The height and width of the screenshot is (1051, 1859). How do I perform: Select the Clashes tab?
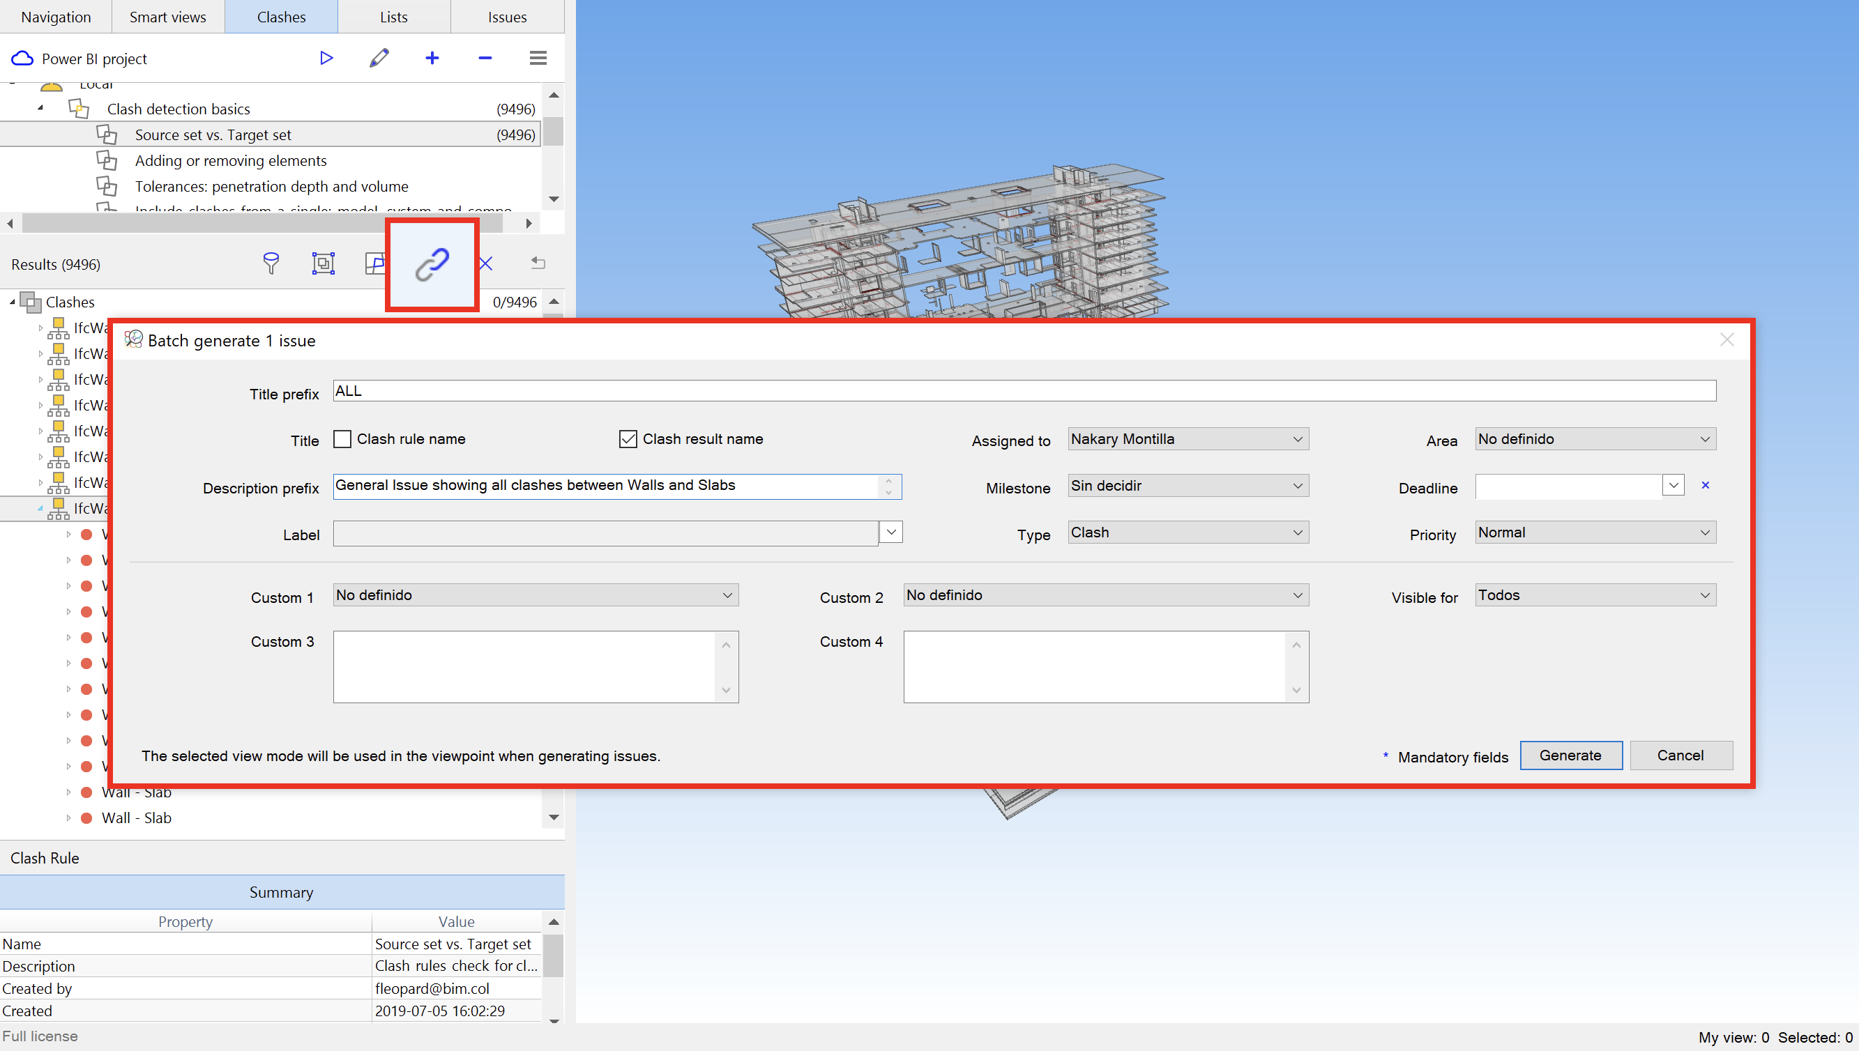click(x=282, y=17)
